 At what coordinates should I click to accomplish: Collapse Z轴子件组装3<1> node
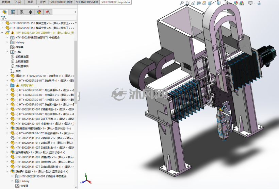(7, 171)
